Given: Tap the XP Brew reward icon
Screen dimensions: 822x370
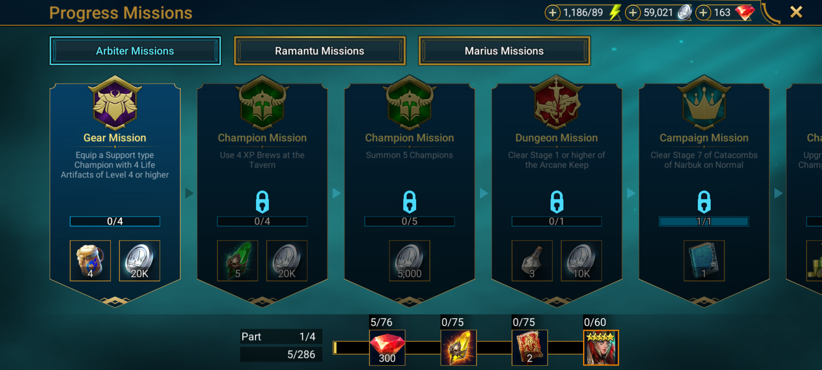Looking at the screenshot, I should 90,261.
